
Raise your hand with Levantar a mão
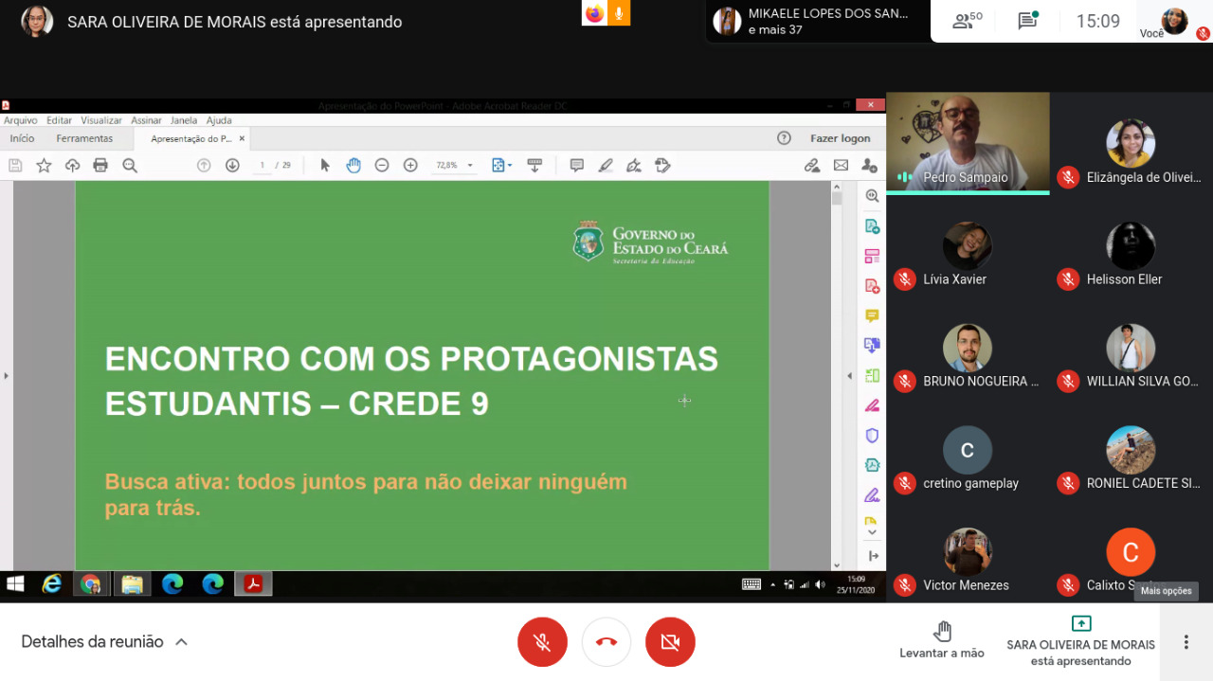[942, 640]
